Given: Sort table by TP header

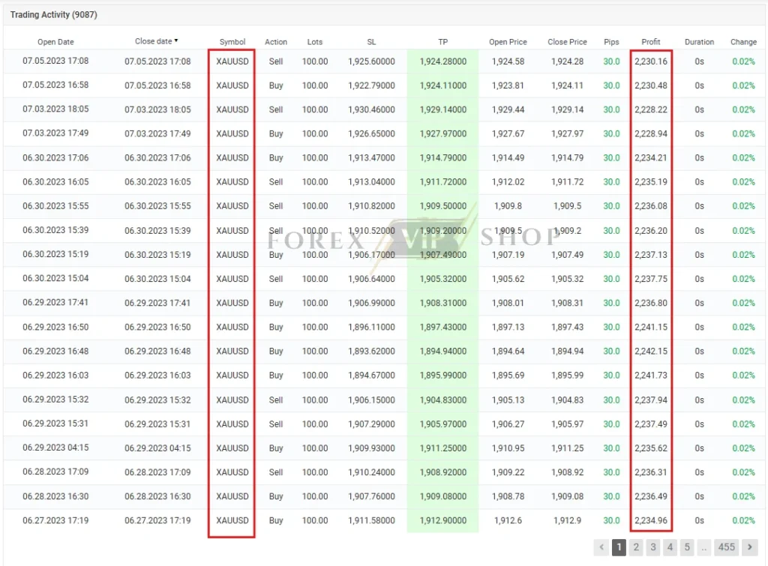Looking at the screenshot, I should pos(442,42).
